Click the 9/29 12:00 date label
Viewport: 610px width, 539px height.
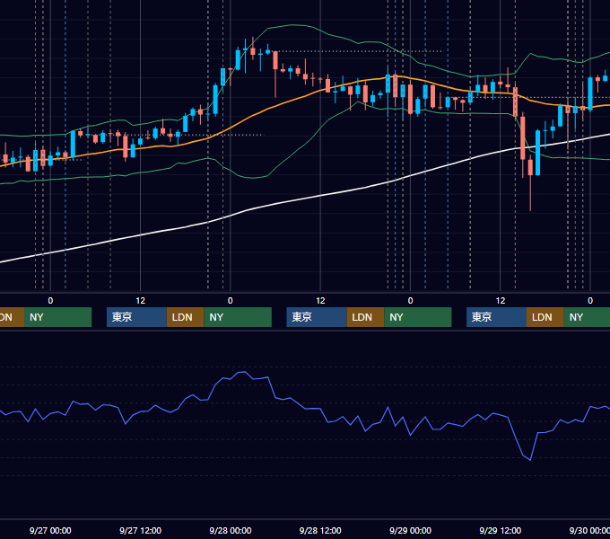501,530
